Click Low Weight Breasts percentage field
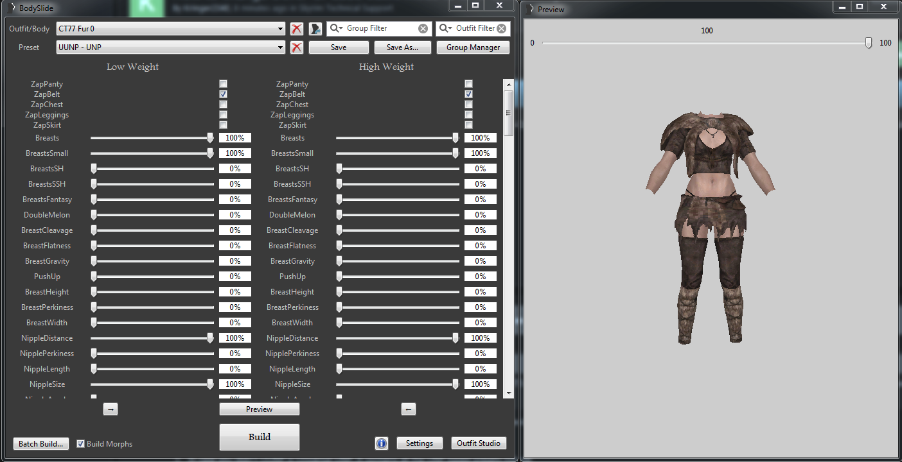Image resolution: width=902 pixels, height=462 pixels. click(235, 138)
